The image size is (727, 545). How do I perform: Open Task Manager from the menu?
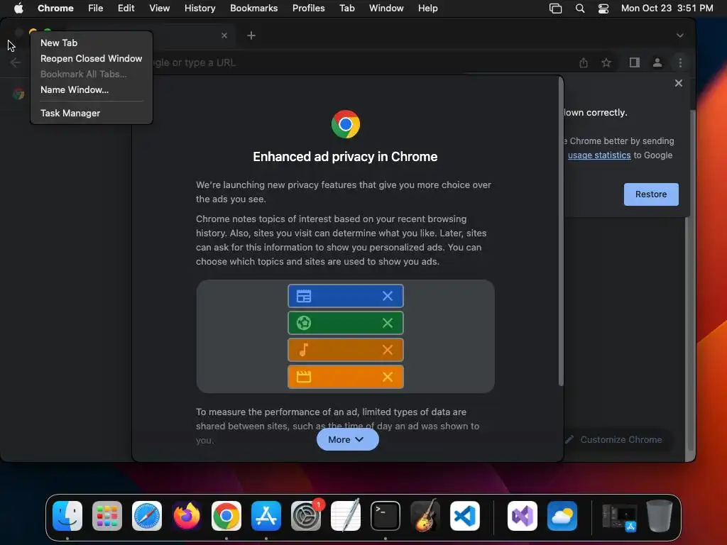[92, 113]
